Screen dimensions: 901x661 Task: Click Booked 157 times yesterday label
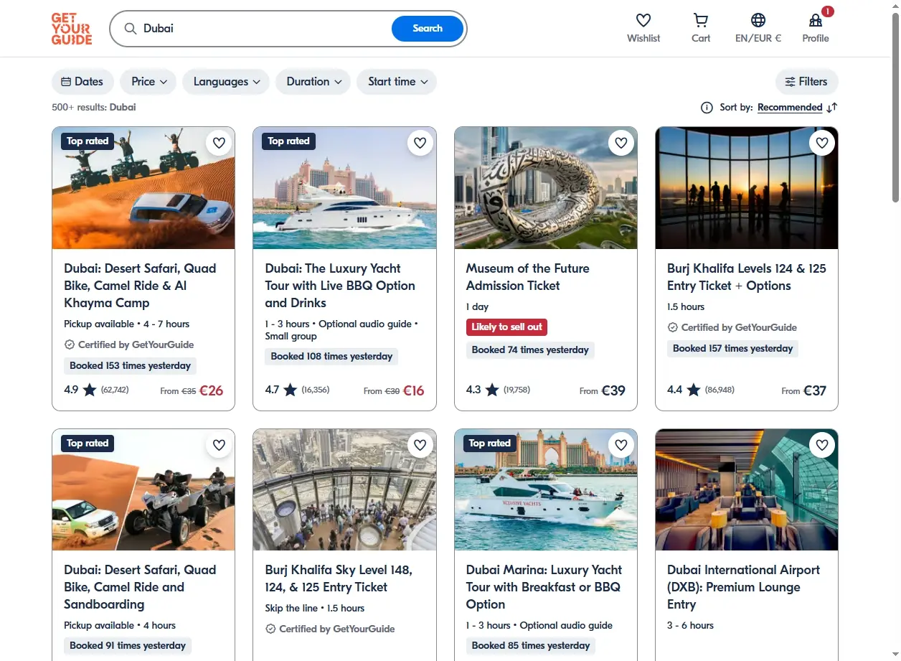pyautogui.click(x=732, y=349)
